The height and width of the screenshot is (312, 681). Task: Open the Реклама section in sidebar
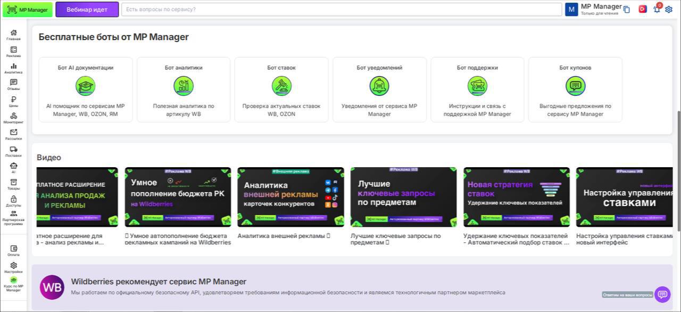13,52
